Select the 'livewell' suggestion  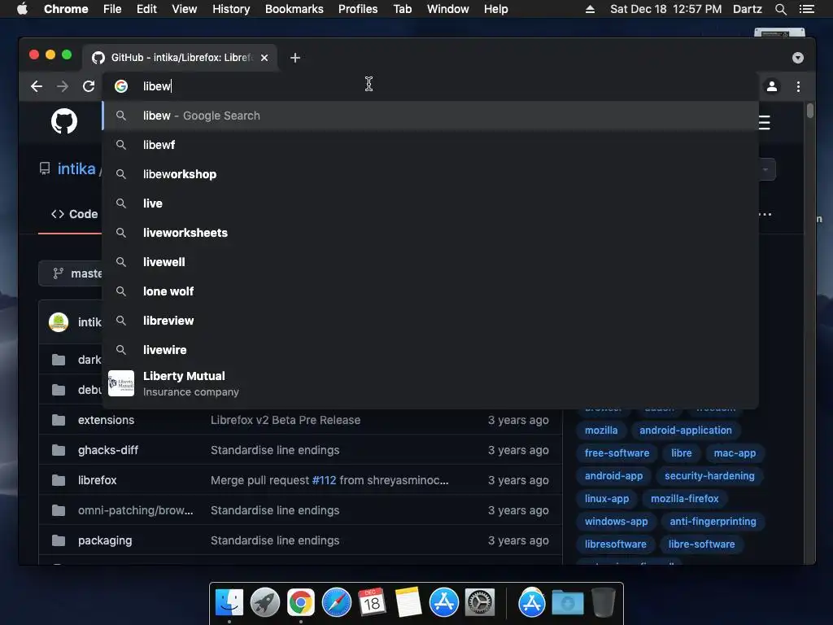[430, 261]
